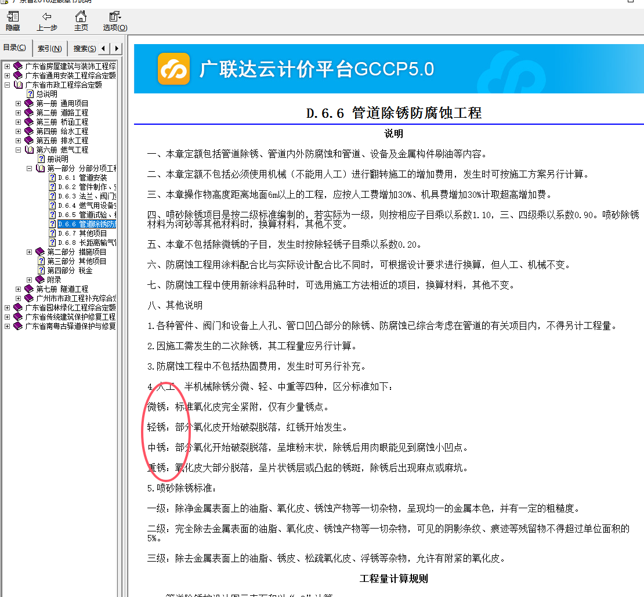Click the page icon beside D.6.4 燃气用设备
644x597 pixels.
coord(52,205)
